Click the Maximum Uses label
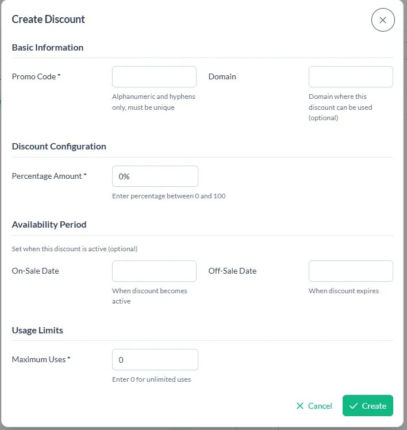Image resolution: width=407 pixels, height=430 pixels. [x=41, y=359]
